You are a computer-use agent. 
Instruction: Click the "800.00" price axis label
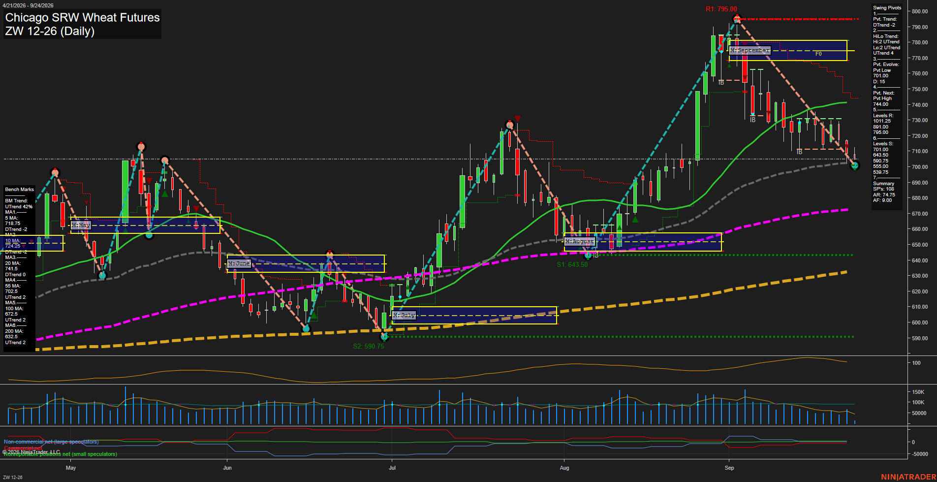[x=920, y=11]
